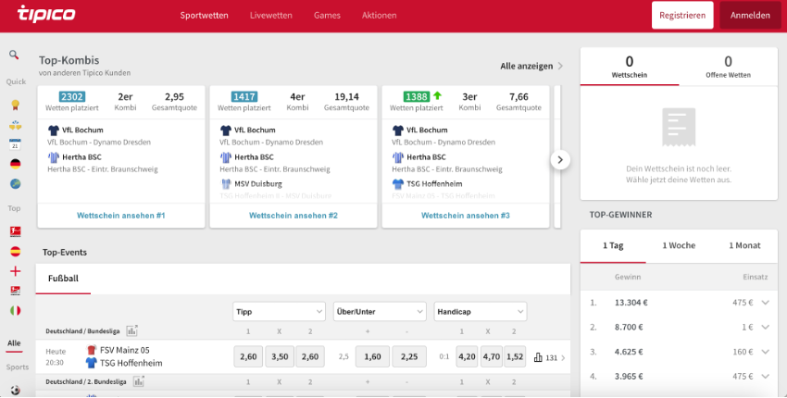Open the Über/Unter dropdown
Viewport: 787px width, 398px height.
pos(379,312)
